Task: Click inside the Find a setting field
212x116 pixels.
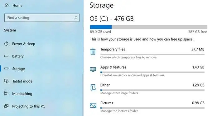Action: click(x=42, y=18)
